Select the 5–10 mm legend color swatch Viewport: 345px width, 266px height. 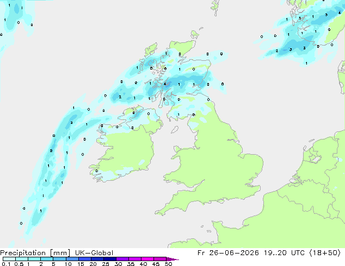coord(60,259)
